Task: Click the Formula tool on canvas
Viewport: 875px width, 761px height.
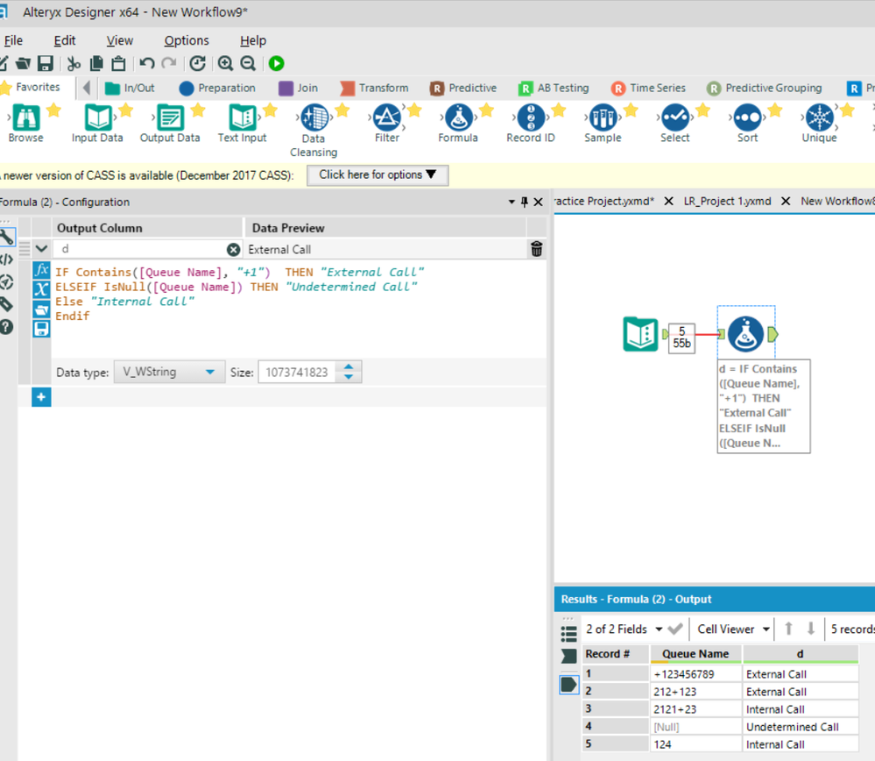Action: [745, 334]
